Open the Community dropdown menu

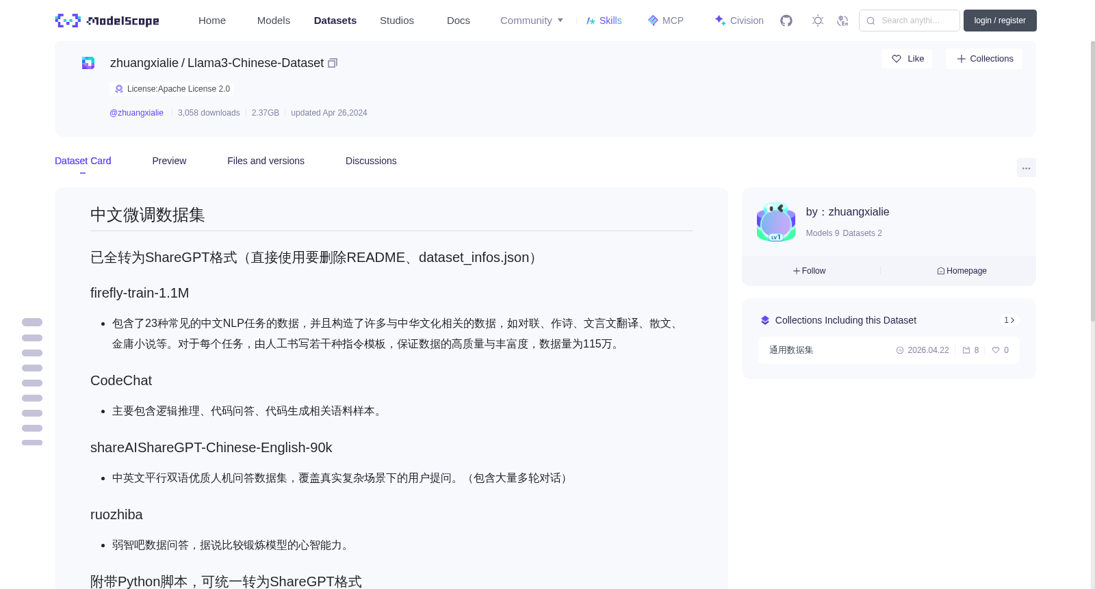(x=532, y=21)
